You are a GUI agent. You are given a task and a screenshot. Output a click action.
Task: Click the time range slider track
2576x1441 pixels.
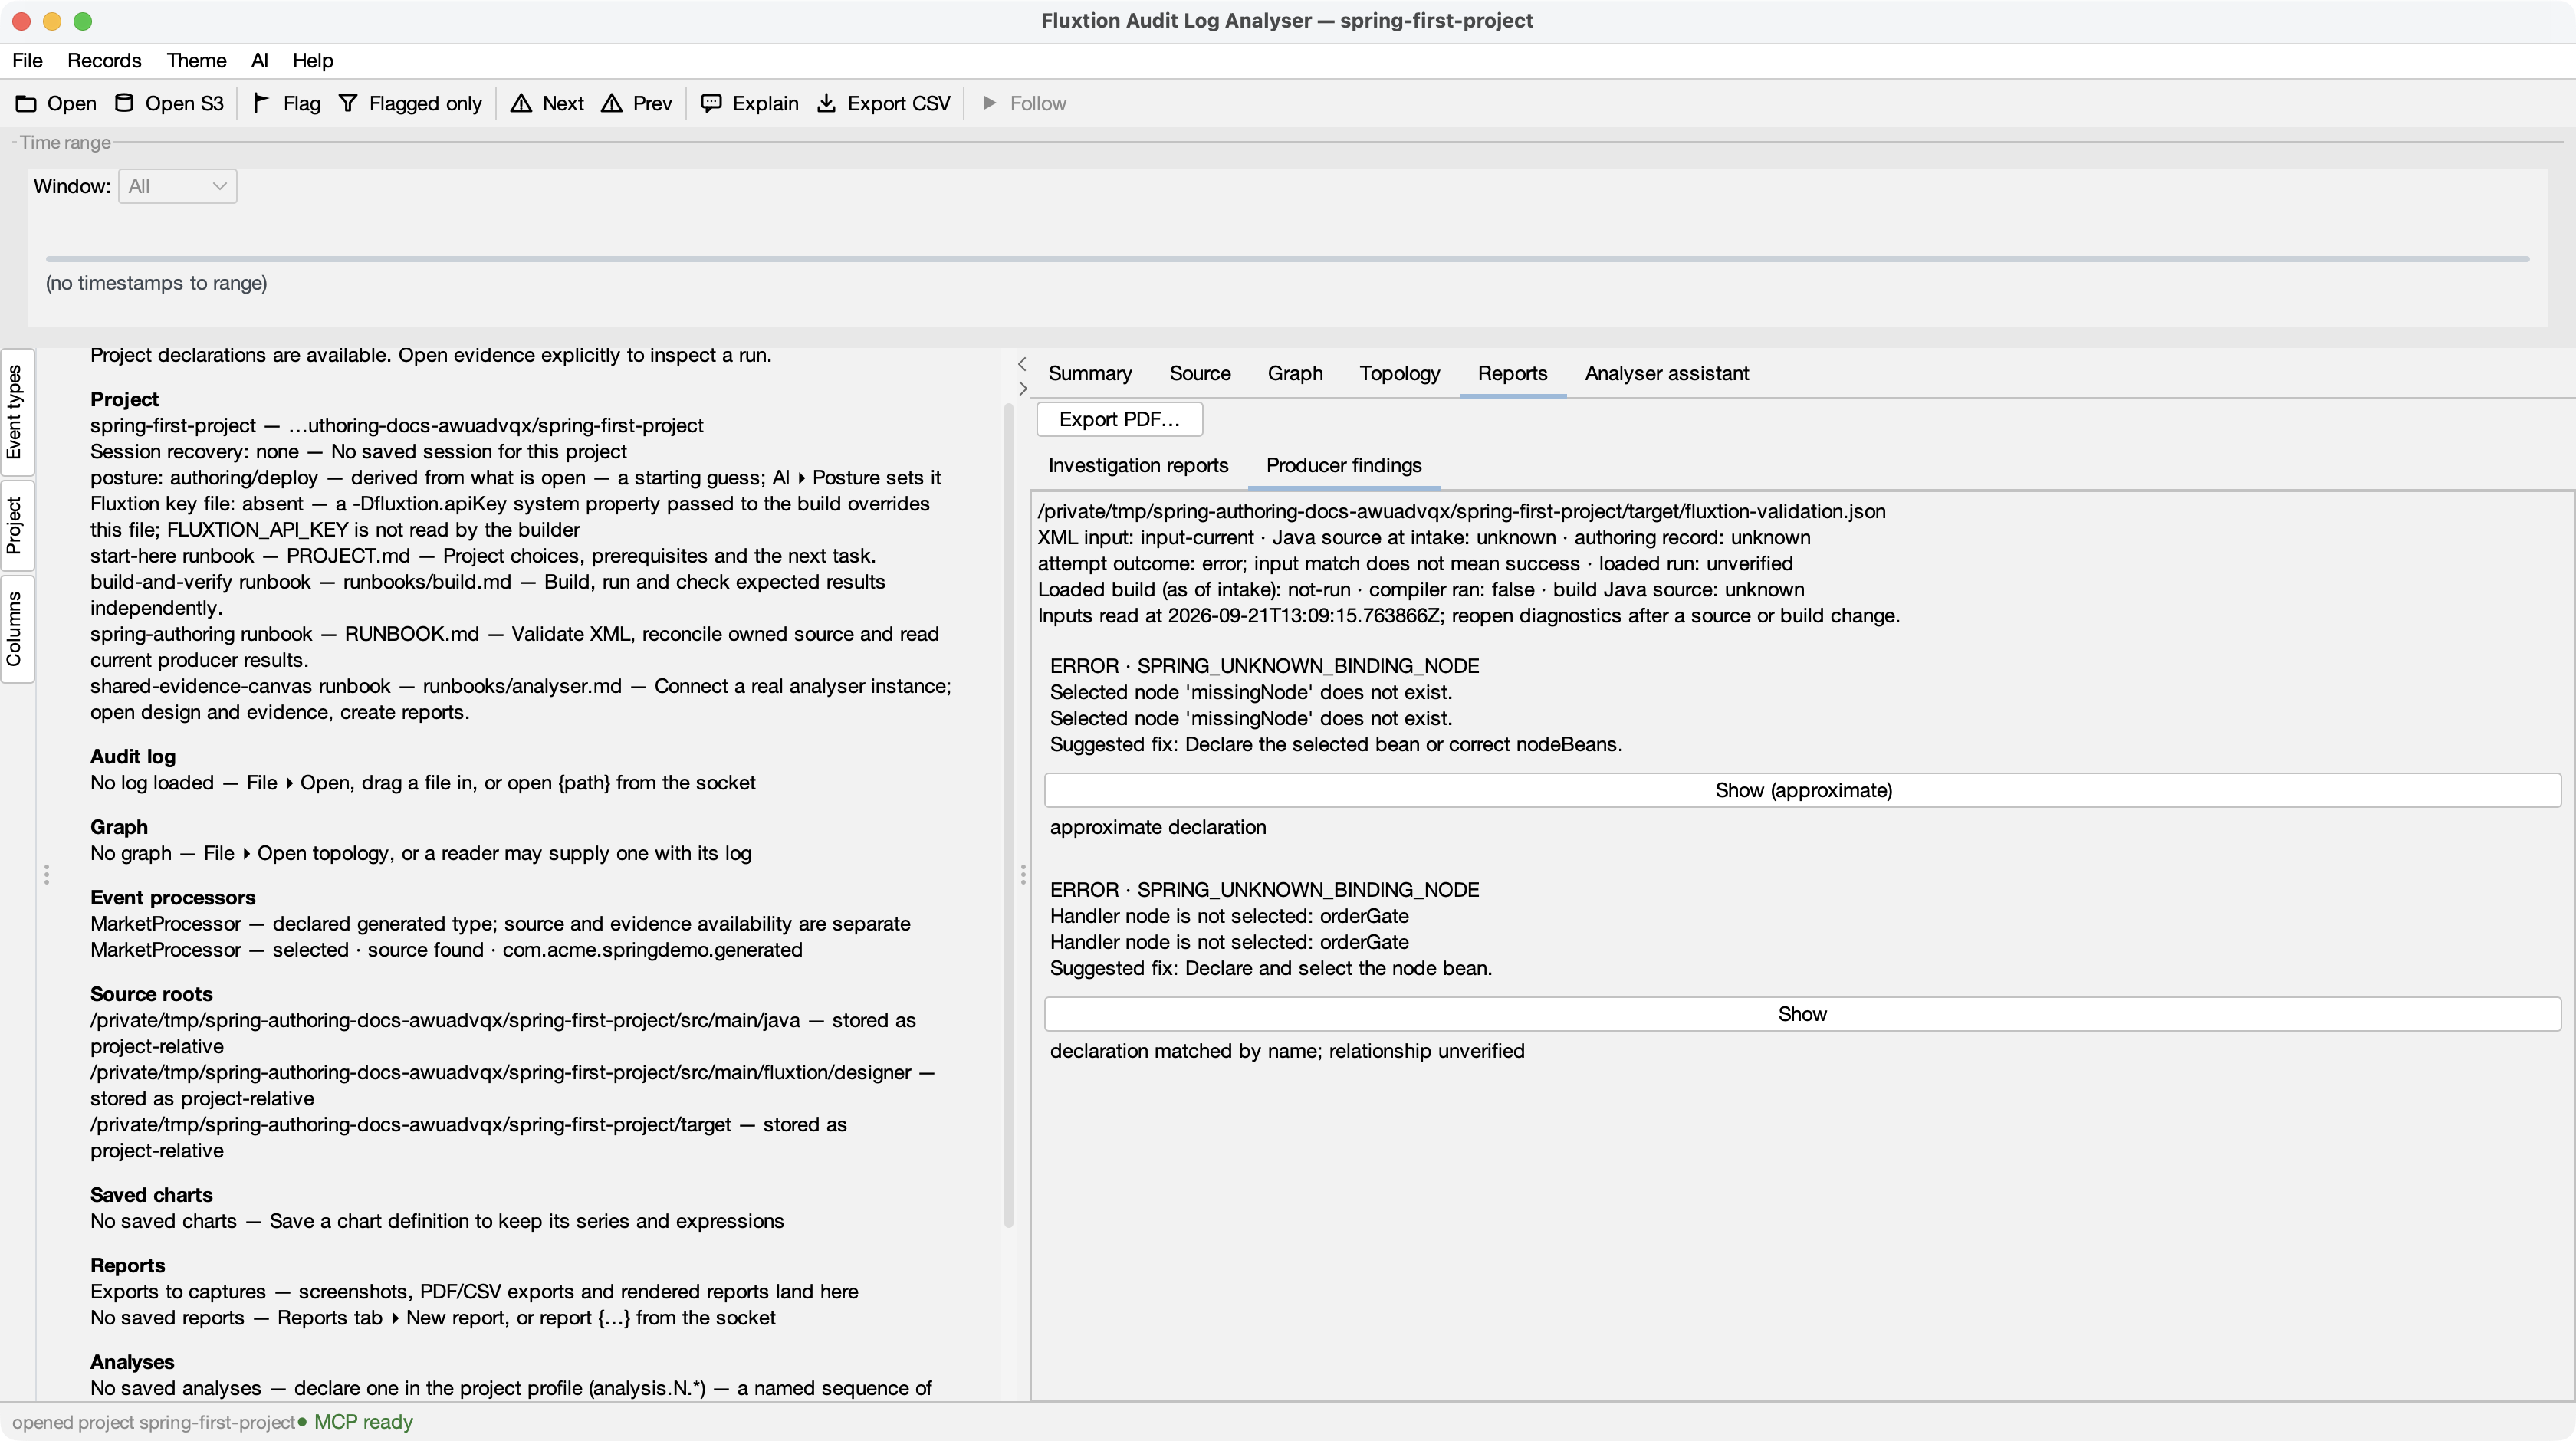pos(1287,259)
